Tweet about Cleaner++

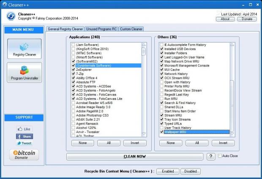point(25,143)
